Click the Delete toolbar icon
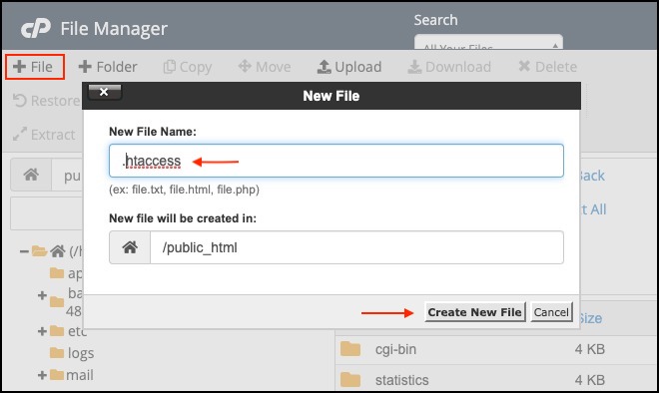The width and height of the screenshot is (659, 393). click(524, 66)
